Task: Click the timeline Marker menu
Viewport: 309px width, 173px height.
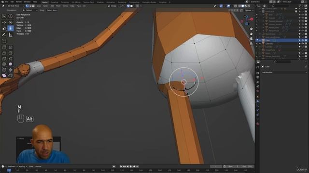Action: tap(39, 167)
